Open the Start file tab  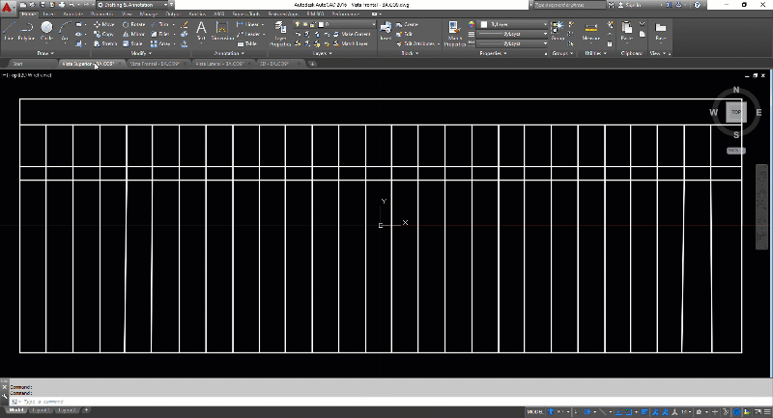(x=17, y=64)
